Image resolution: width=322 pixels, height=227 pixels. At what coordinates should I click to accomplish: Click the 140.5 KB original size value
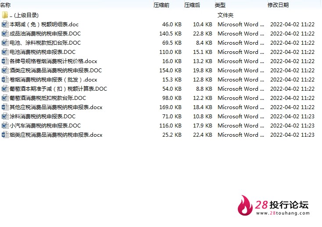[170, 34]
